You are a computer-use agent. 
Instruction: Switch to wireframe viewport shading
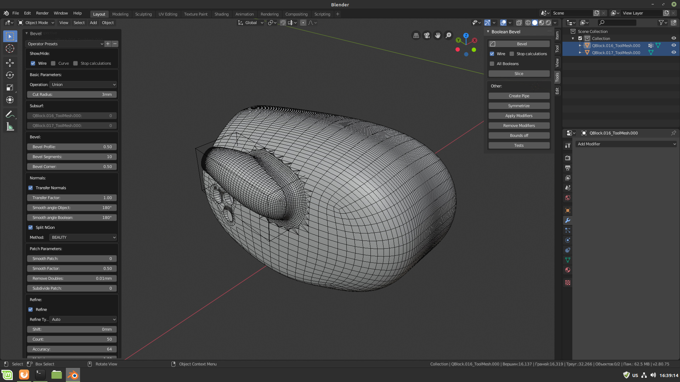(x=528, y=23)
